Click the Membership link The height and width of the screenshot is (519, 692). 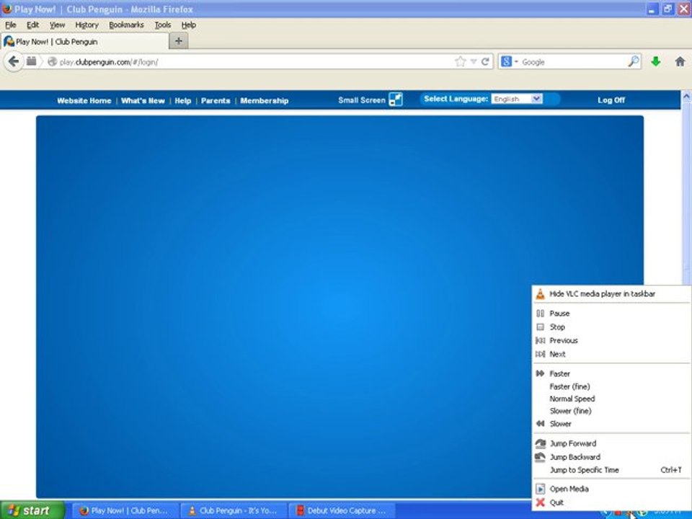(x=265, y=101)
